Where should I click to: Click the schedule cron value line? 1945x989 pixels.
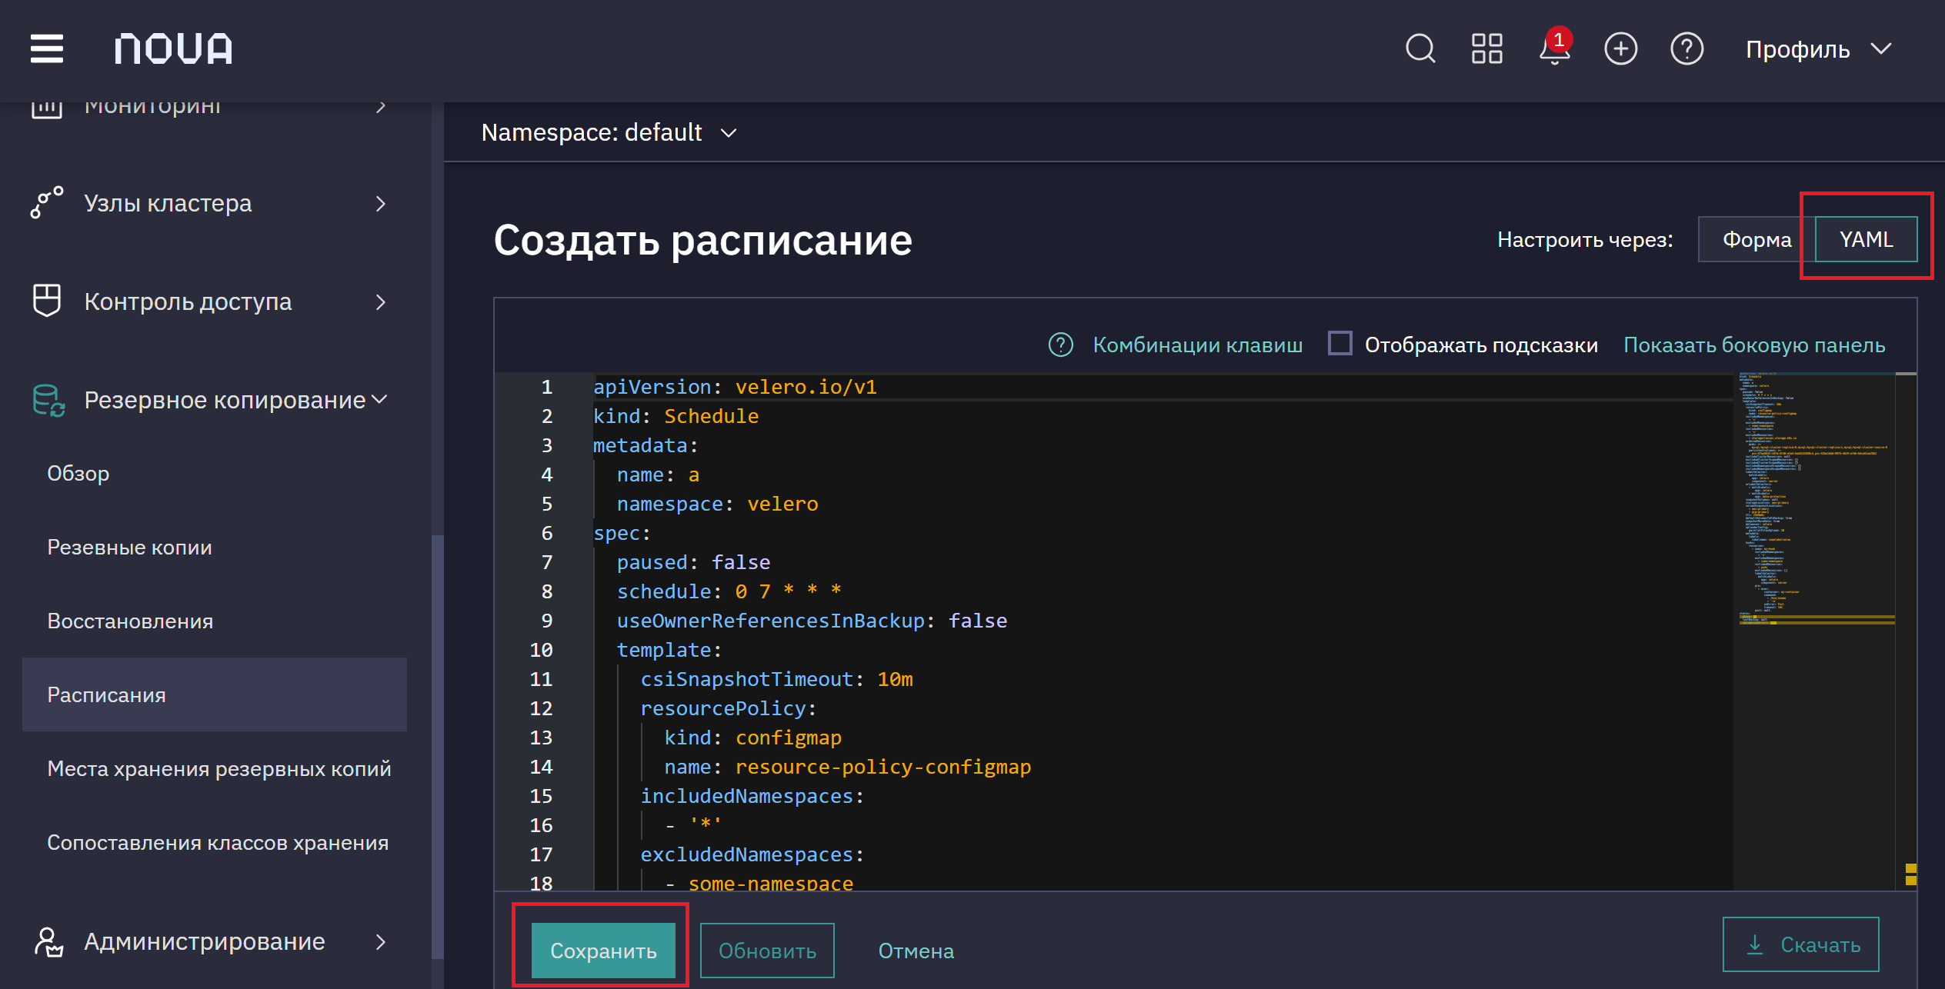tap(729, 591)
